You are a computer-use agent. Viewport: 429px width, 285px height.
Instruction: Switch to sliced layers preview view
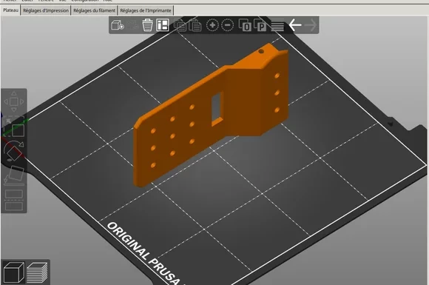tap(37, 272)
